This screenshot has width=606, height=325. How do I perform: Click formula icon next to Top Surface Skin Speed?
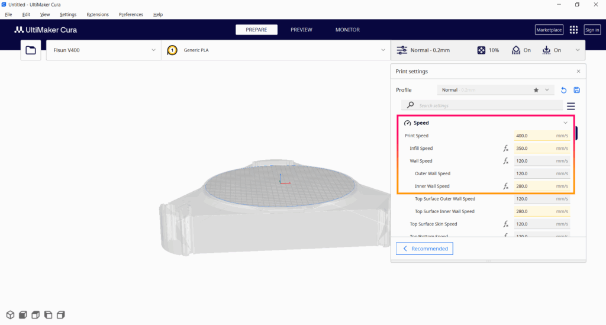[505, 224]
